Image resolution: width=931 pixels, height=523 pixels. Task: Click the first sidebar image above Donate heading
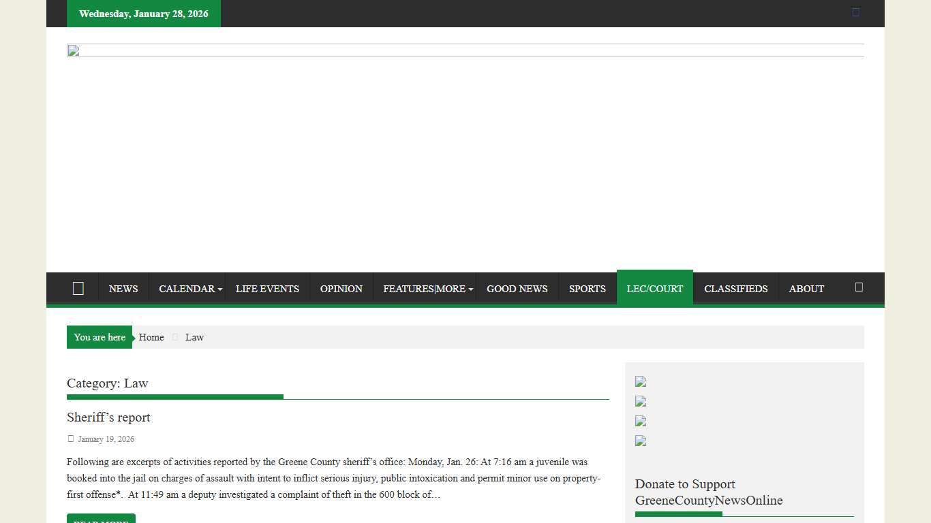point(641,382)
